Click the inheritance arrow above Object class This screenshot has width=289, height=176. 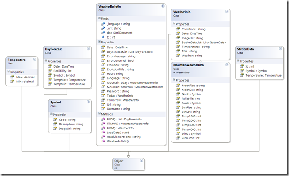(x=128, y=156)
